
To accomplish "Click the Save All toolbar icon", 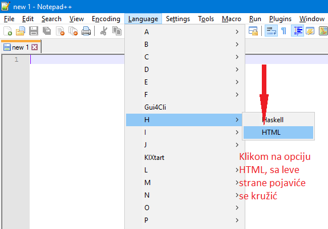I will coord(47,31).
